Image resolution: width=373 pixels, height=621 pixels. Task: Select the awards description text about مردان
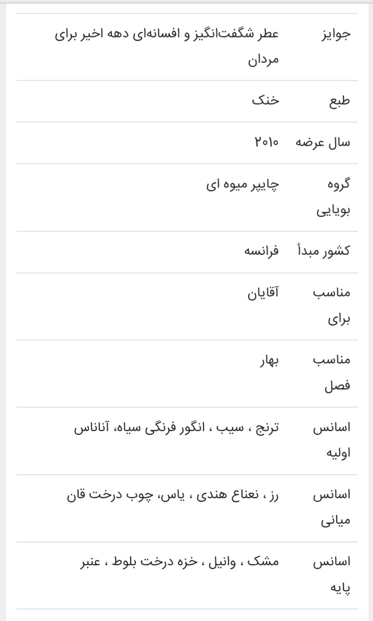click(166, 47)
